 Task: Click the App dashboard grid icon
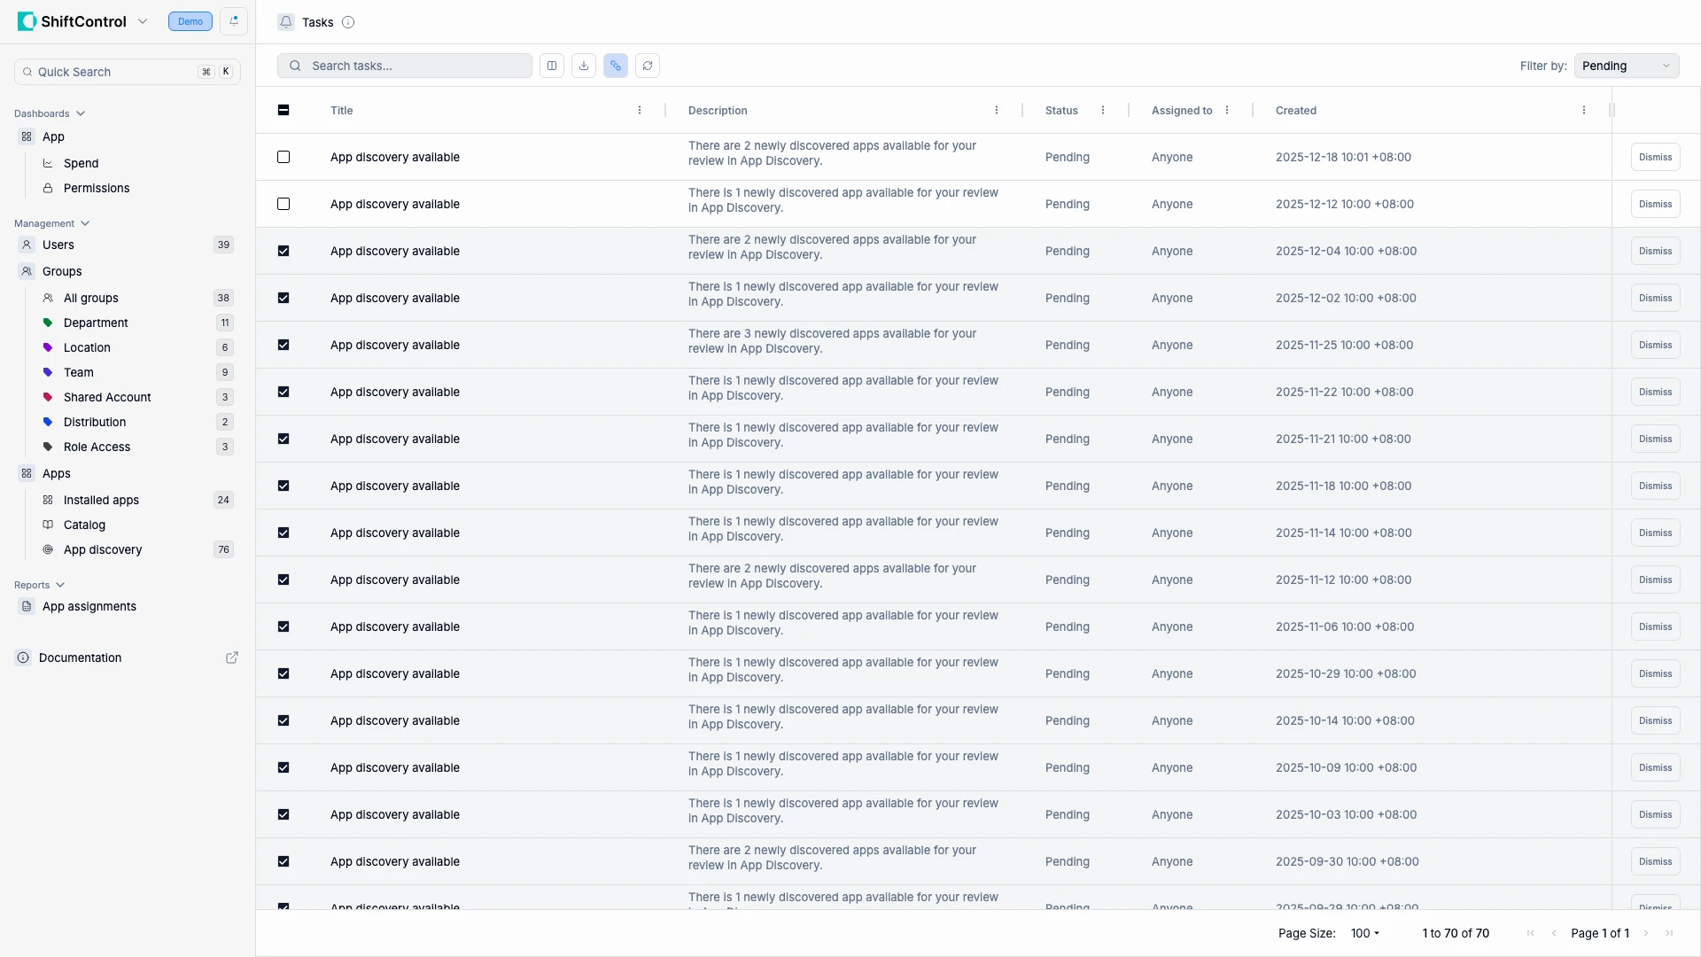27,136
